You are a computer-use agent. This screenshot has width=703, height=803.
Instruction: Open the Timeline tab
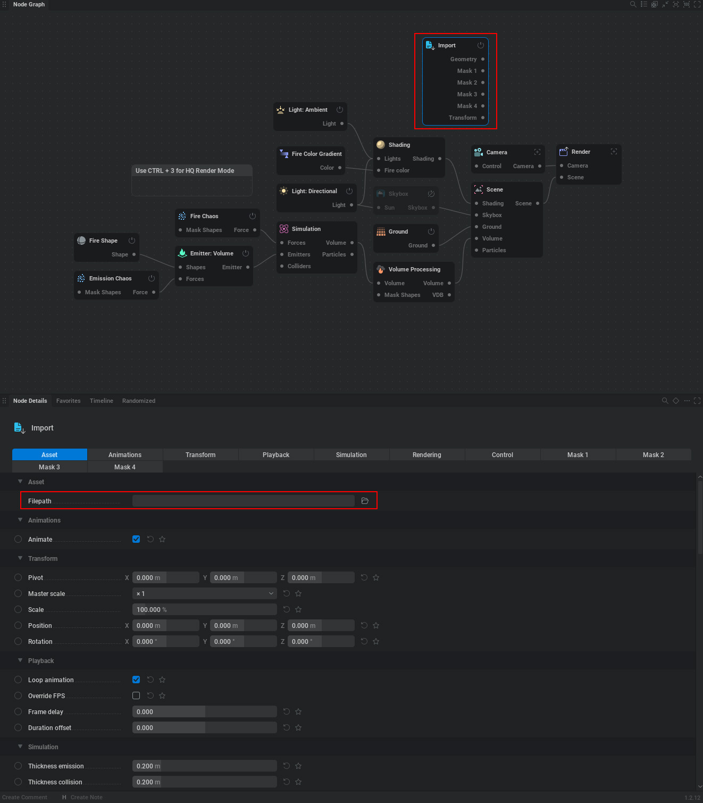coord(102,401)
